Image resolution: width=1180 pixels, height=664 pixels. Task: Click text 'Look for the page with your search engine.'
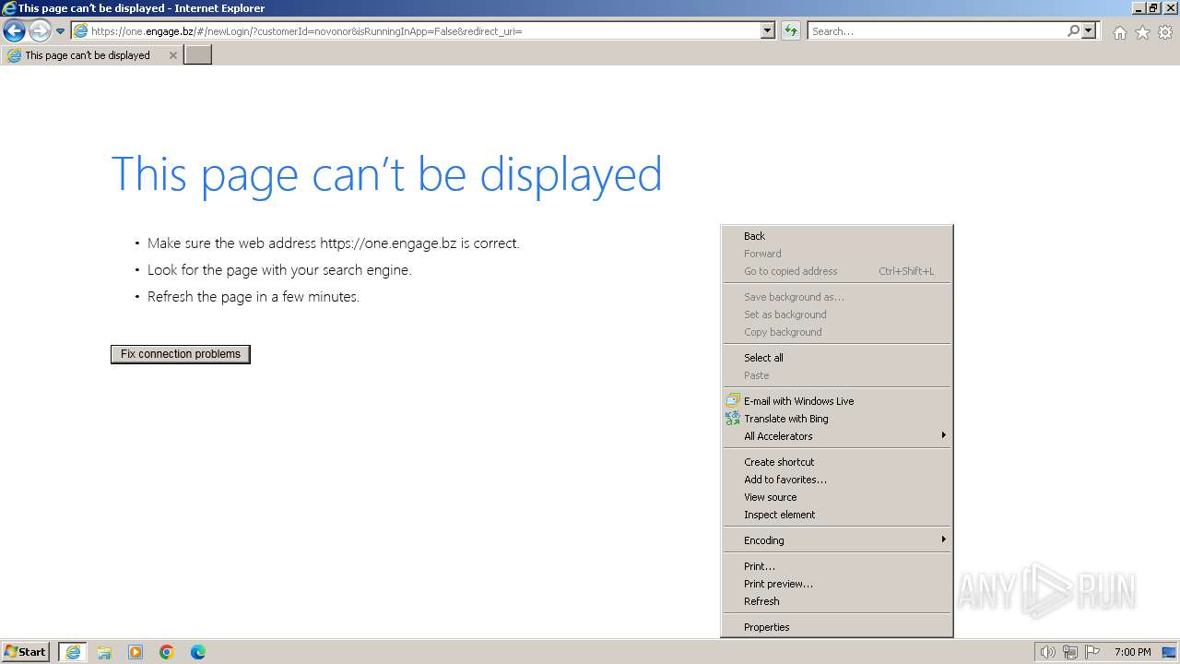click(x=279, y=270)
